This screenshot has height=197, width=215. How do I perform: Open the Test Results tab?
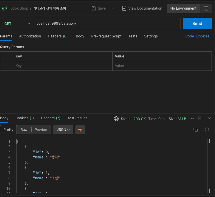[77, 118]
